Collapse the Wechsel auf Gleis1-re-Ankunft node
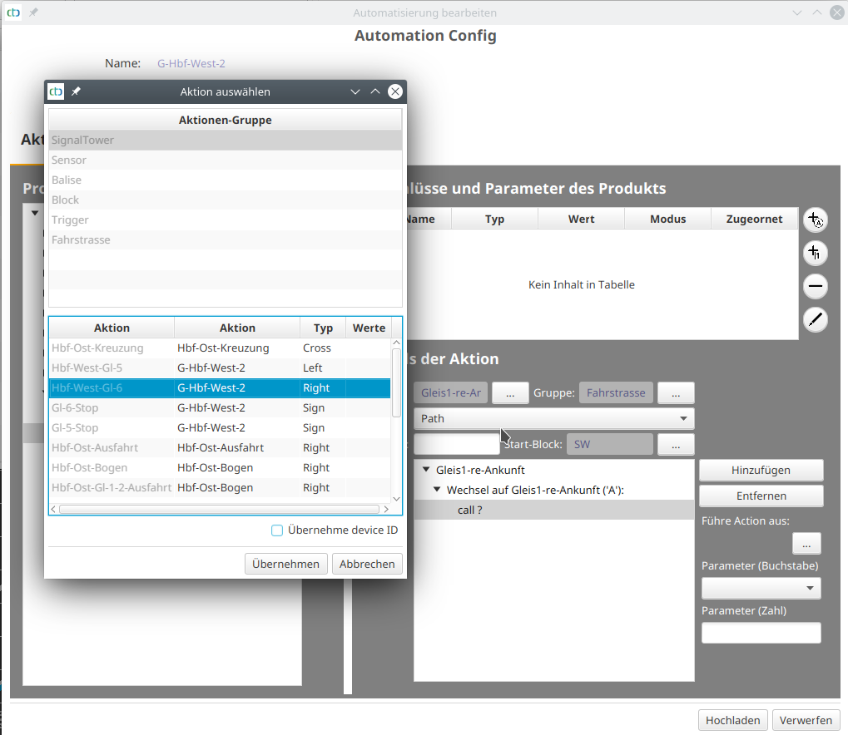 (x=437, y=490)
